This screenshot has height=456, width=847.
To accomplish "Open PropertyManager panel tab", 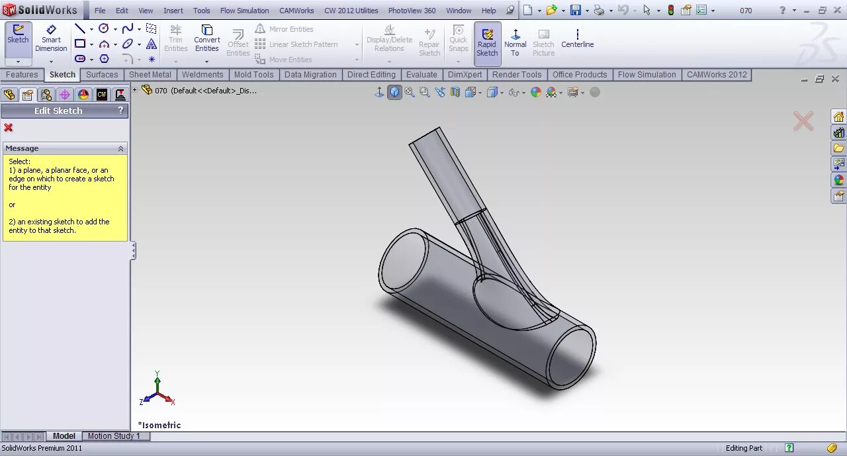I will pyautogui.click(x=28, y=95).
